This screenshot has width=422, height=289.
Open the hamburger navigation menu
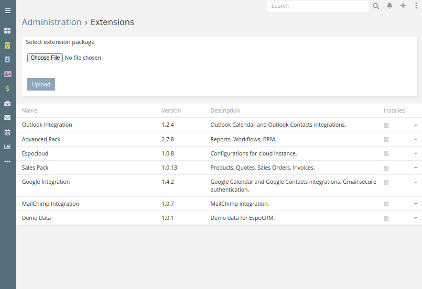tap(7, 11)
